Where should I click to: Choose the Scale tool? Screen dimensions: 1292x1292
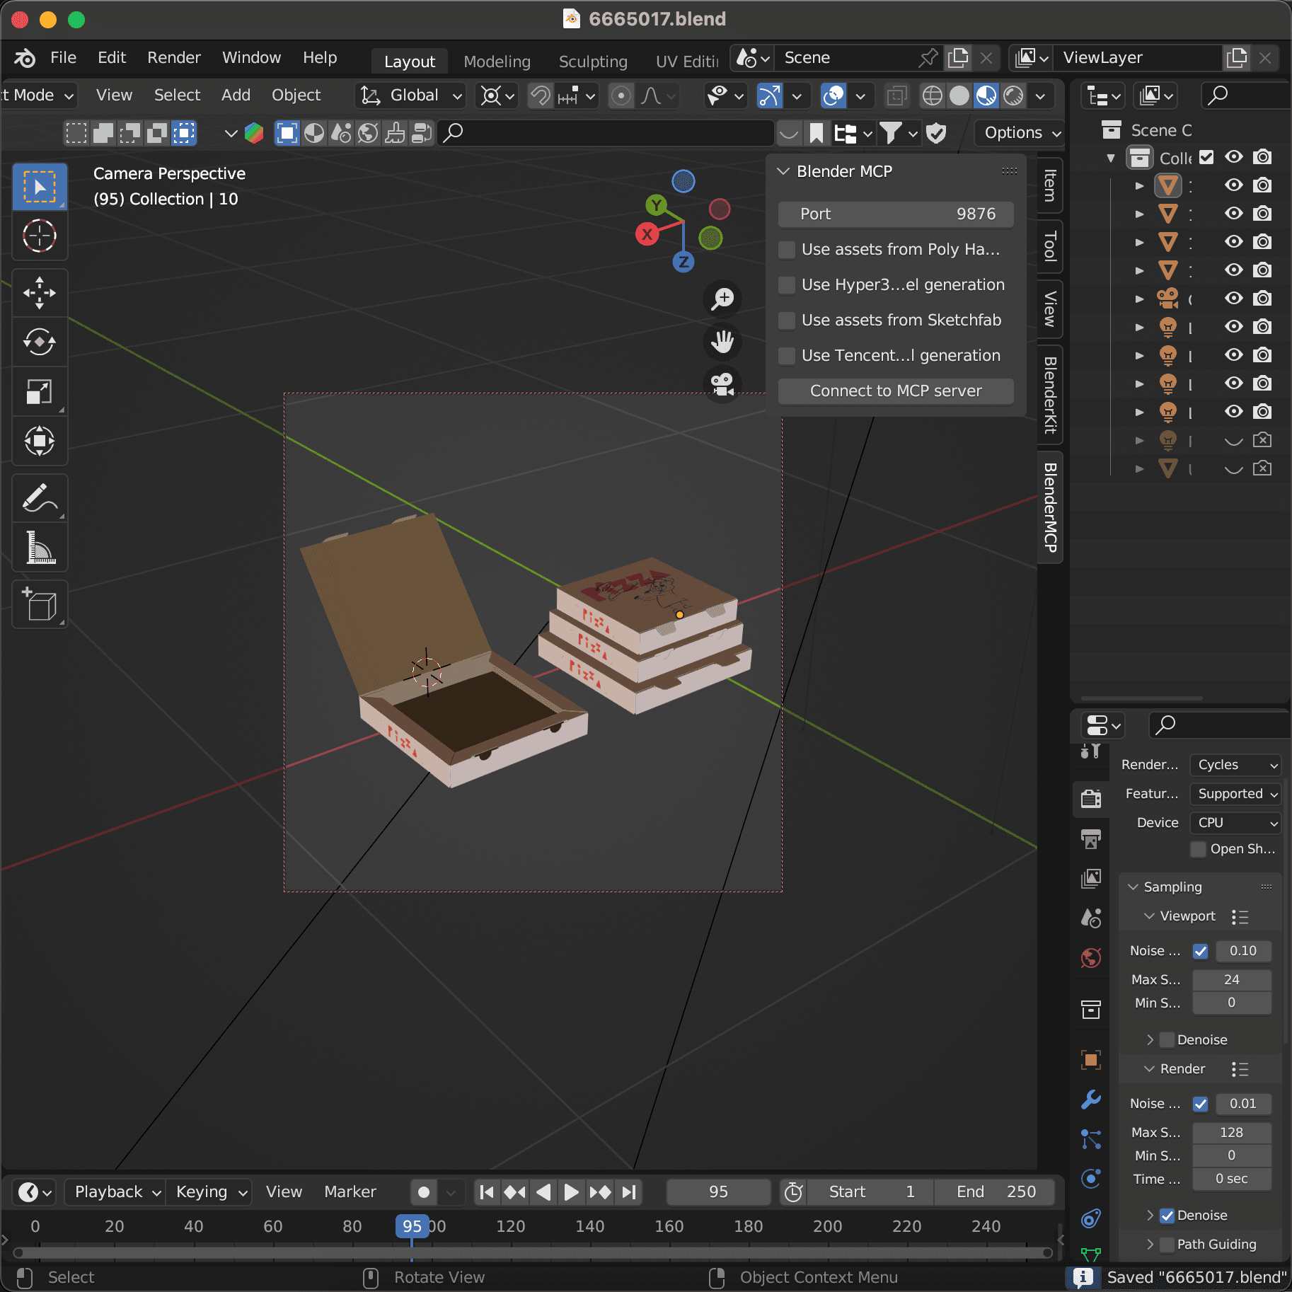[40, 391]
